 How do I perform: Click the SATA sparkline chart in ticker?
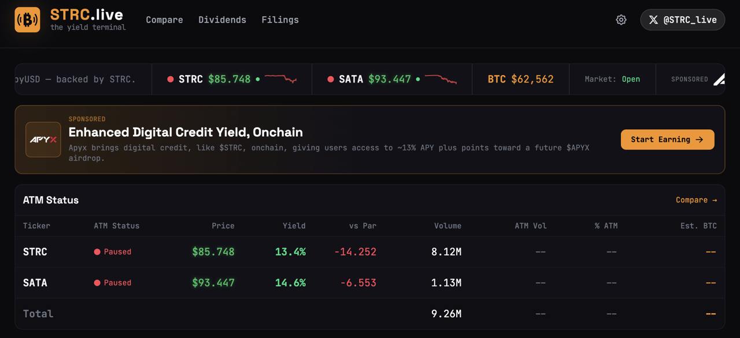(x=441, y=79)
